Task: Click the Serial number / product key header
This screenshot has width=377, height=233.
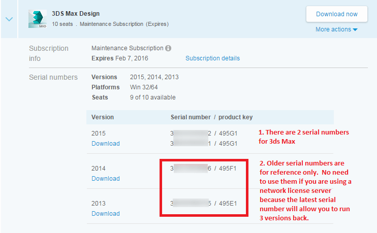Action: (x=211, y=117)
